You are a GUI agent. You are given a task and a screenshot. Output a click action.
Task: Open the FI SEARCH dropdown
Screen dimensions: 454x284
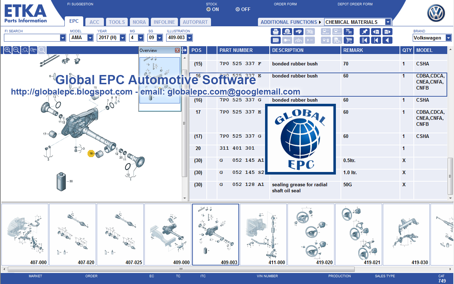tap(63, 38)
